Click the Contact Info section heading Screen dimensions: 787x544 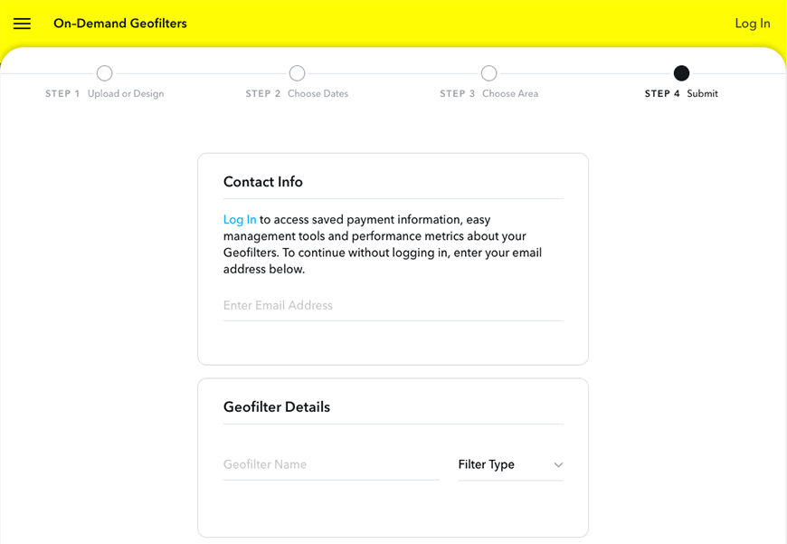coord(263,182)
